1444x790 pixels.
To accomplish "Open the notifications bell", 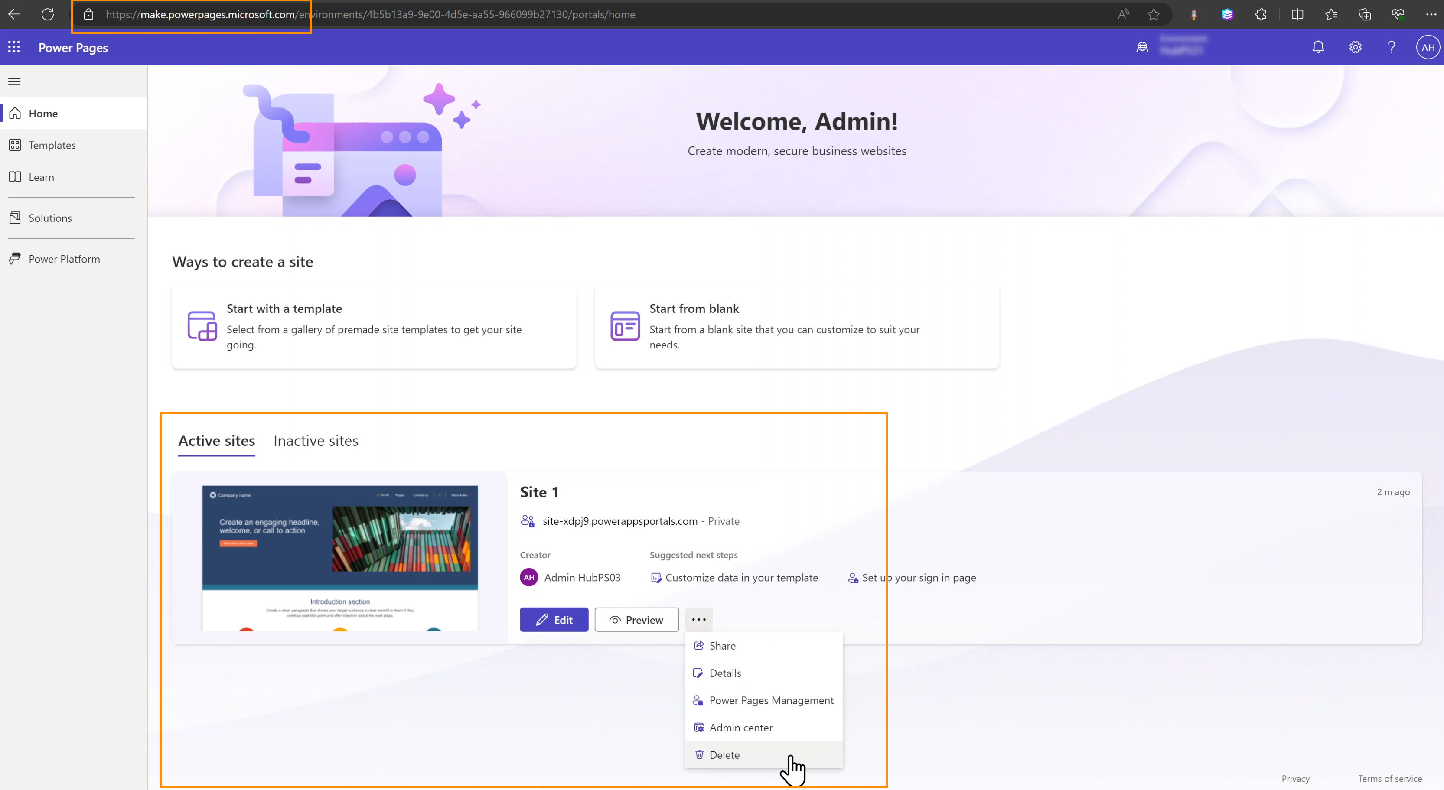I will [1318, 47].
